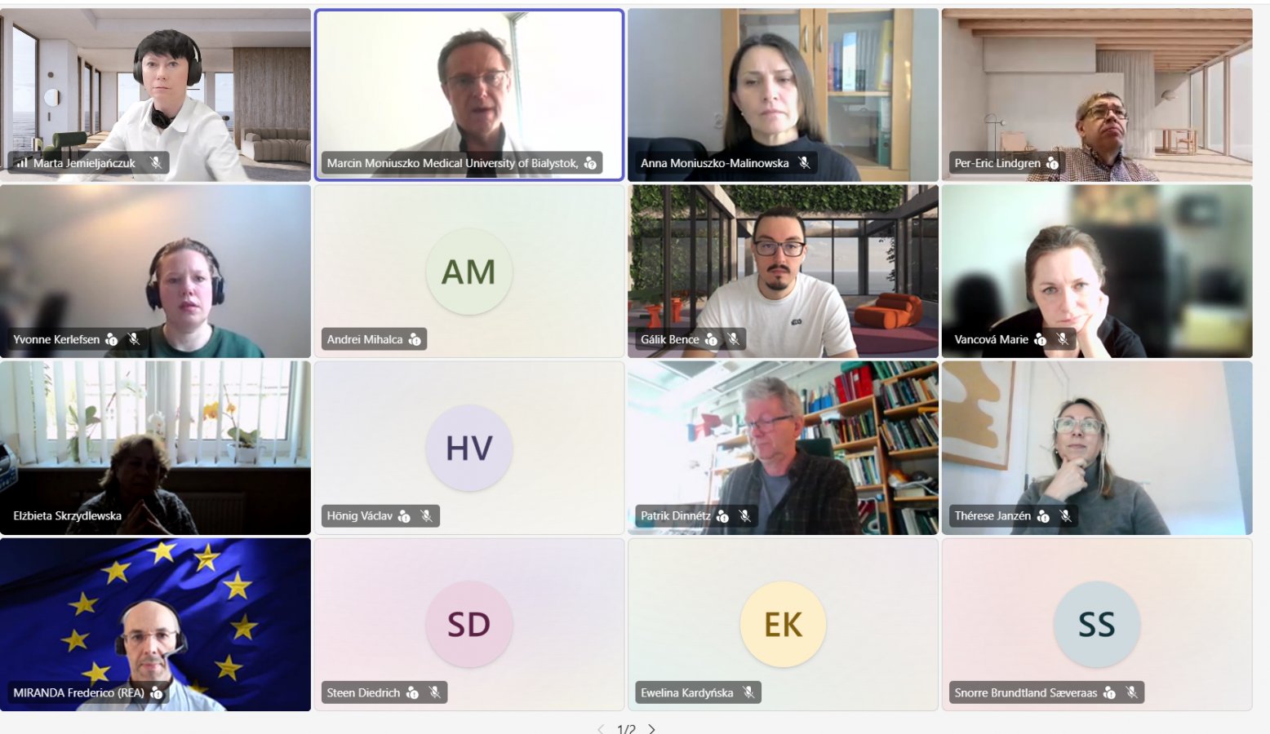
Task: Select the SD avatar for Steen Diedrich
Action: click(469, 625)
